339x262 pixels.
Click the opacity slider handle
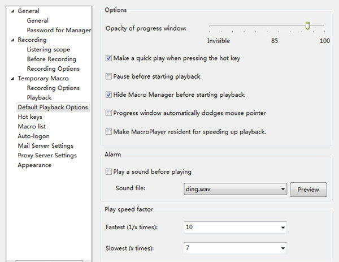pos(307,25)
